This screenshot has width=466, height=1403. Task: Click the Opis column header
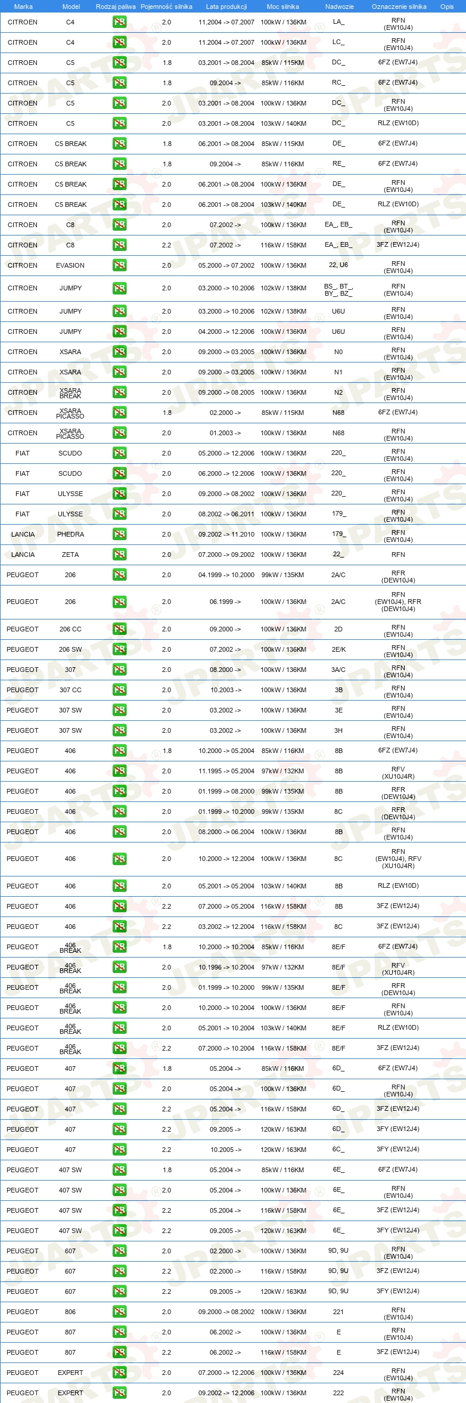coord(447,7)
